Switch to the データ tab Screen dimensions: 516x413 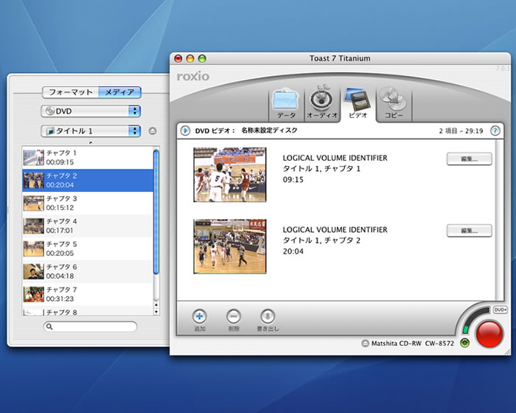click(x=286, y=104)
